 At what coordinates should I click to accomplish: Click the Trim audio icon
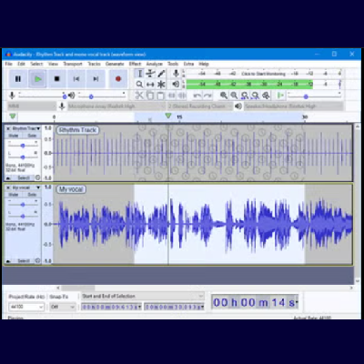pyautogui.click(x=172, y=96)
